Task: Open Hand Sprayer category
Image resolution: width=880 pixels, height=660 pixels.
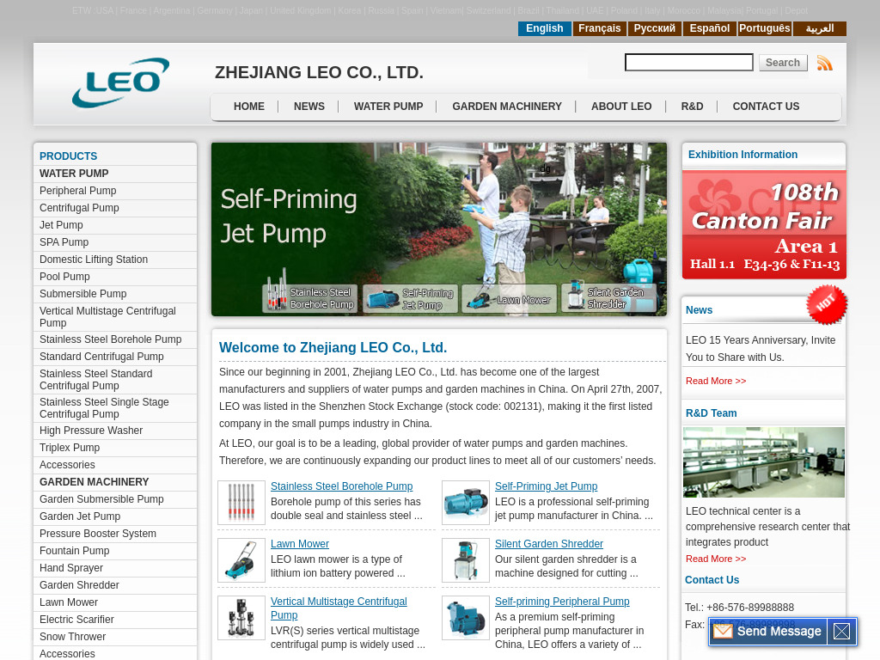Action: pos(71,568)
